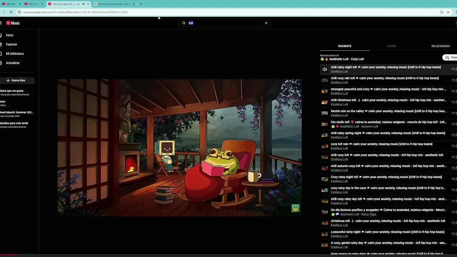Screen dimensions: 457x257
Task: Click the install/cast icon in address bar
Action: pos(442,12)
